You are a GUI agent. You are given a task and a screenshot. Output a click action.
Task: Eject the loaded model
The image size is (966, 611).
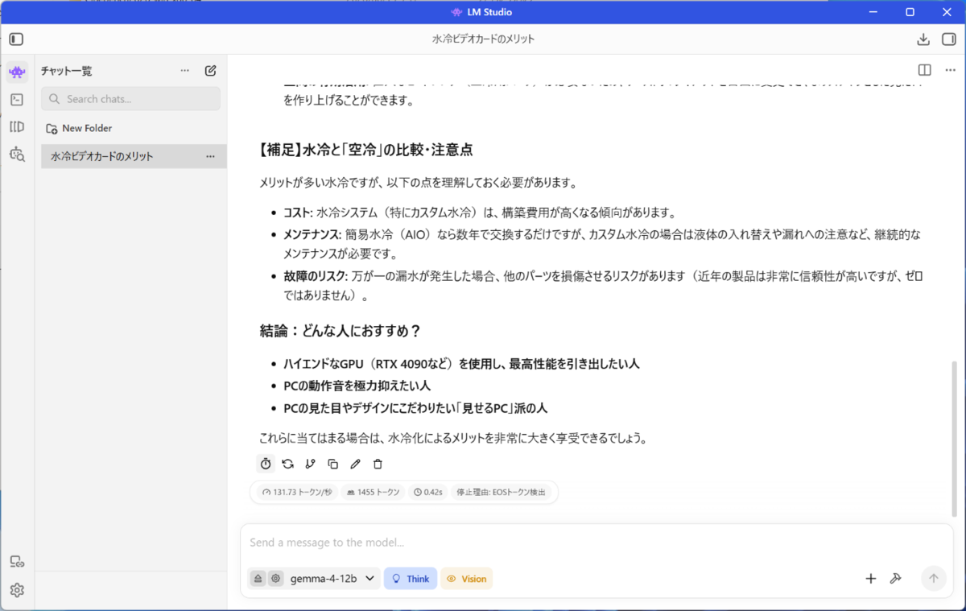tap(258, 578)
